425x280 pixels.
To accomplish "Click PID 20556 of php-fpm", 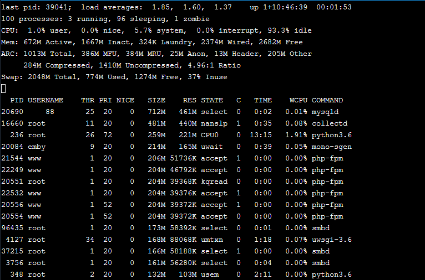I will click(x=12, y=205).
